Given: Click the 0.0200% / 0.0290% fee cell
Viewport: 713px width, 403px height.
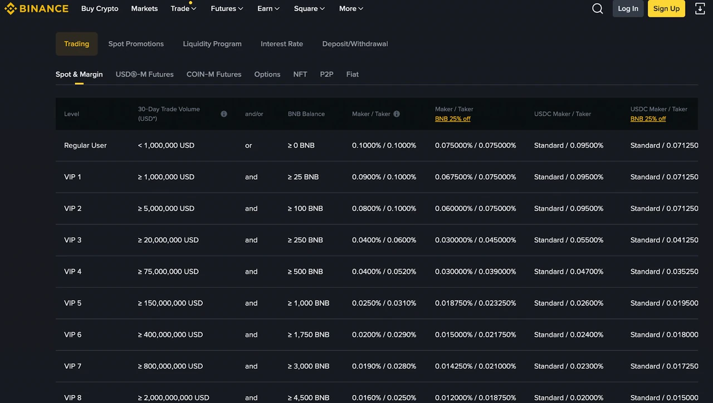Looking at the screenshot, I should (x=384, y=335).
